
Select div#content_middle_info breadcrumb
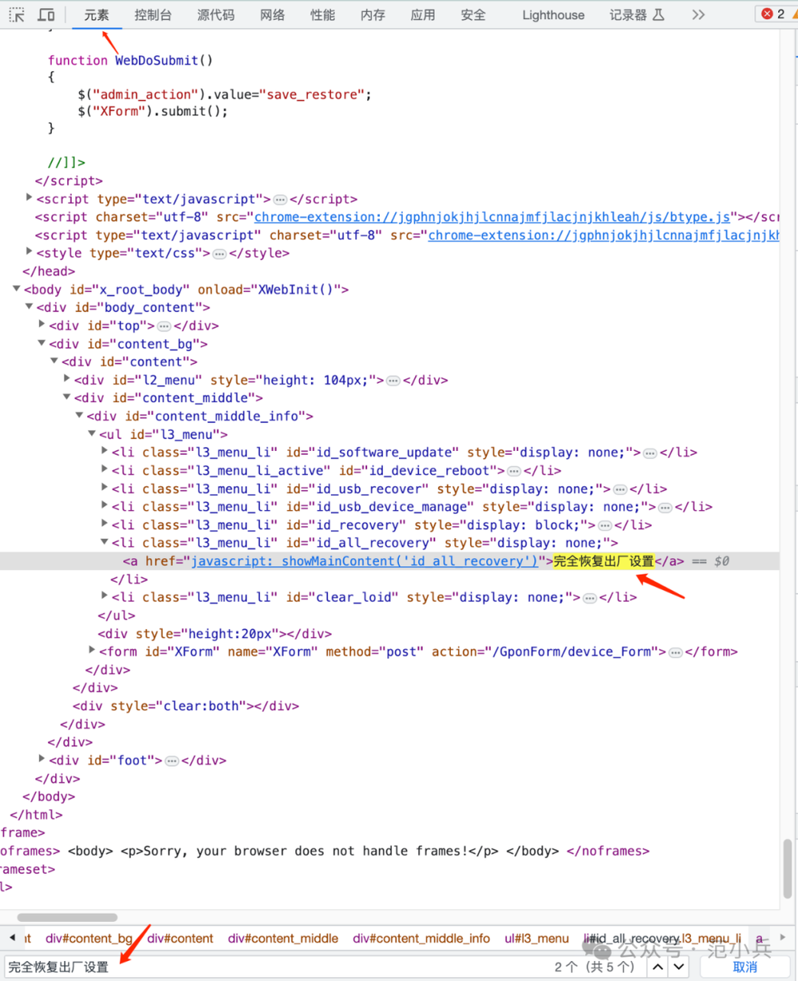pyautogui.click(x=421, y=938)
